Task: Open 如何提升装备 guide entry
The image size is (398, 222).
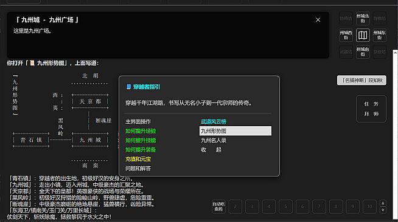Action: tap(141, 150)
